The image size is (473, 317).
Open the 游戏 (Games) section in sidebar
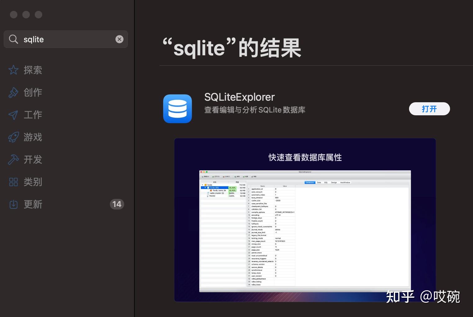tap(33, 137)
